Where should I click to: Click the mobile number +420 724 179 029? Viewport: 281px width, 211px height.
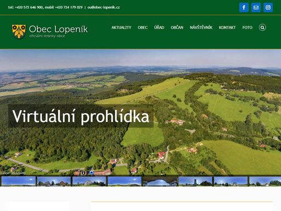69,7
